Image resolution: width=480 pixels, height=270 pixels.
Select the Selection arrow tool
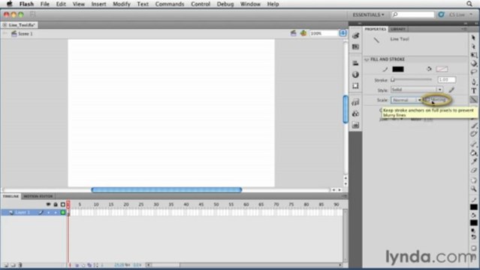473,37
